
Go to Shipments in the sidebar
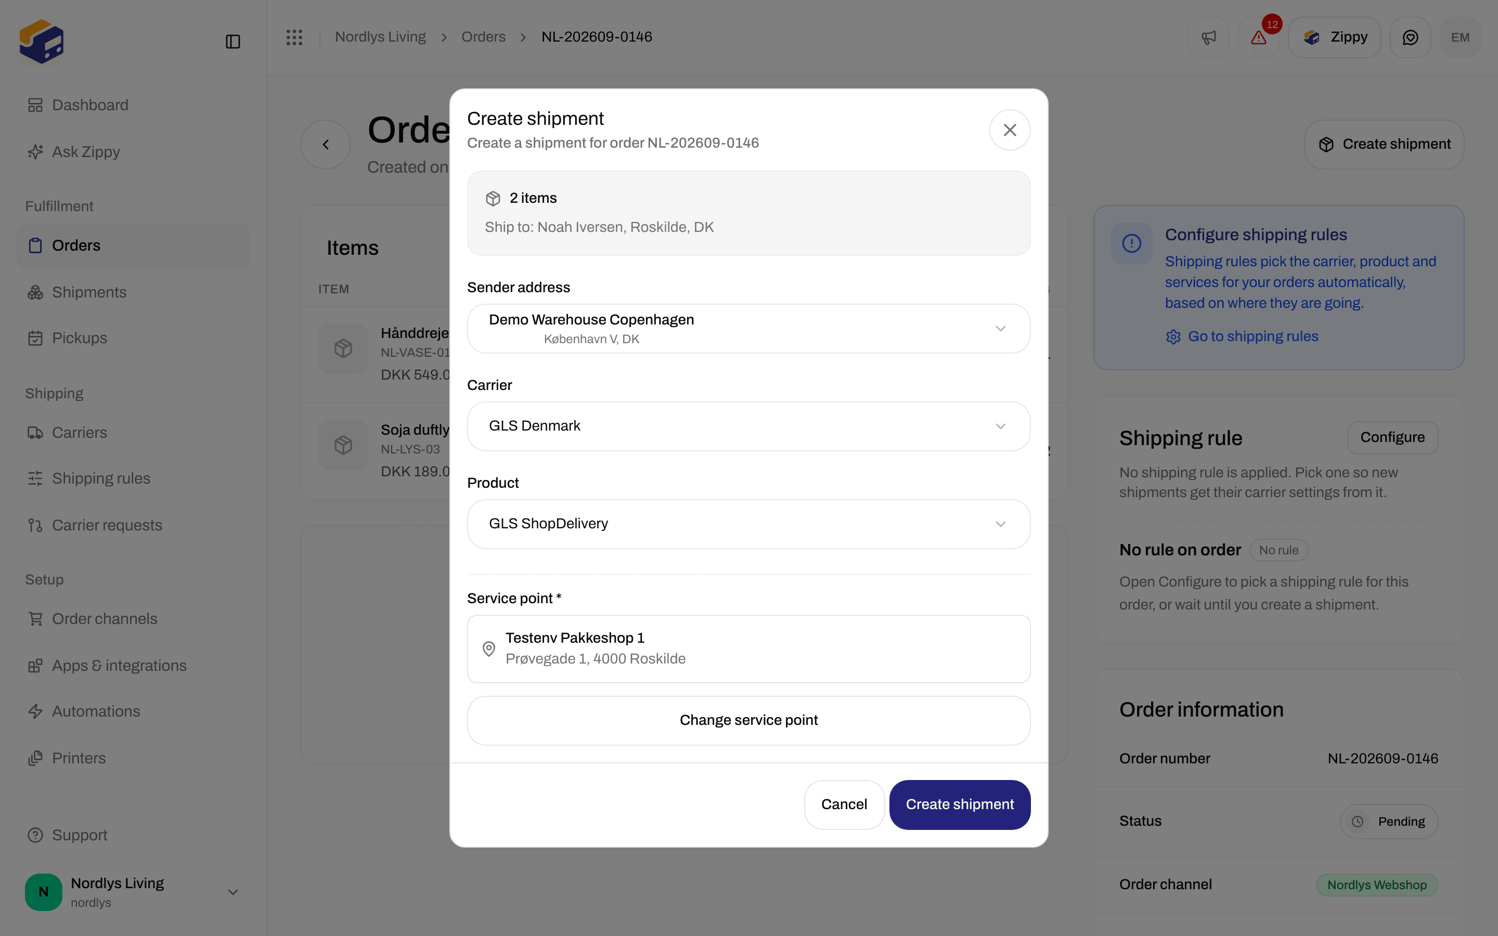tap(133, 292)
